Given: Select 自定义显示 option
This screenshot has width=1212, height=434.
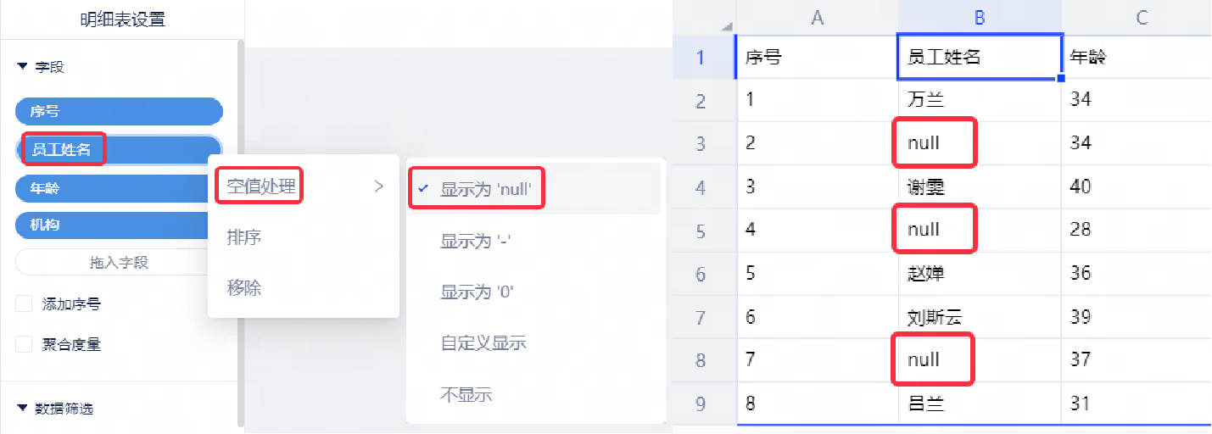Looking at the screenshot, I should (483, 343).
